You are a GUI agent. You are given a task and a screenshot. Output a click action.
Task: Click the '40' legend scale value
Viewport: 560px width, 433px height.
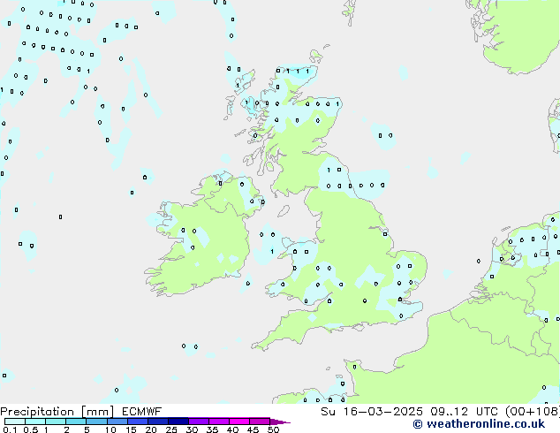tap(232, 429)
